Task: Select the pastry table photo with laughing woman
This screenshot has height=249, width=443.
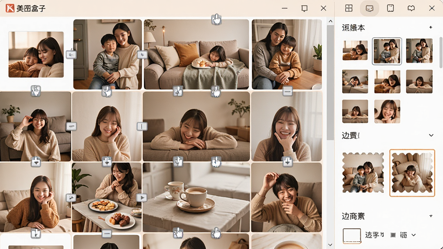Action: pyautogui.click(x=107, y=197)
